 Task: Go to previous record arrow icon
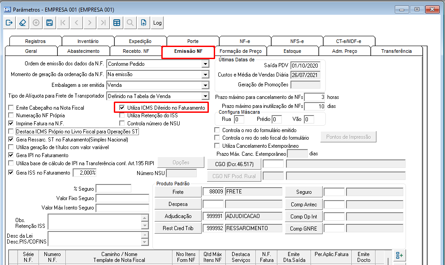[76, 23]
